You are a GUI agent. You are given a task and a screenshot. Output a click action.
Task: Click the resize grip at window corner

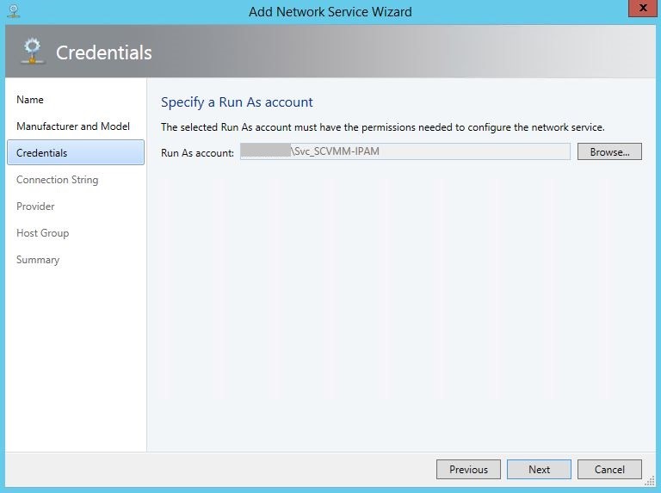click(x=650, y=481)
